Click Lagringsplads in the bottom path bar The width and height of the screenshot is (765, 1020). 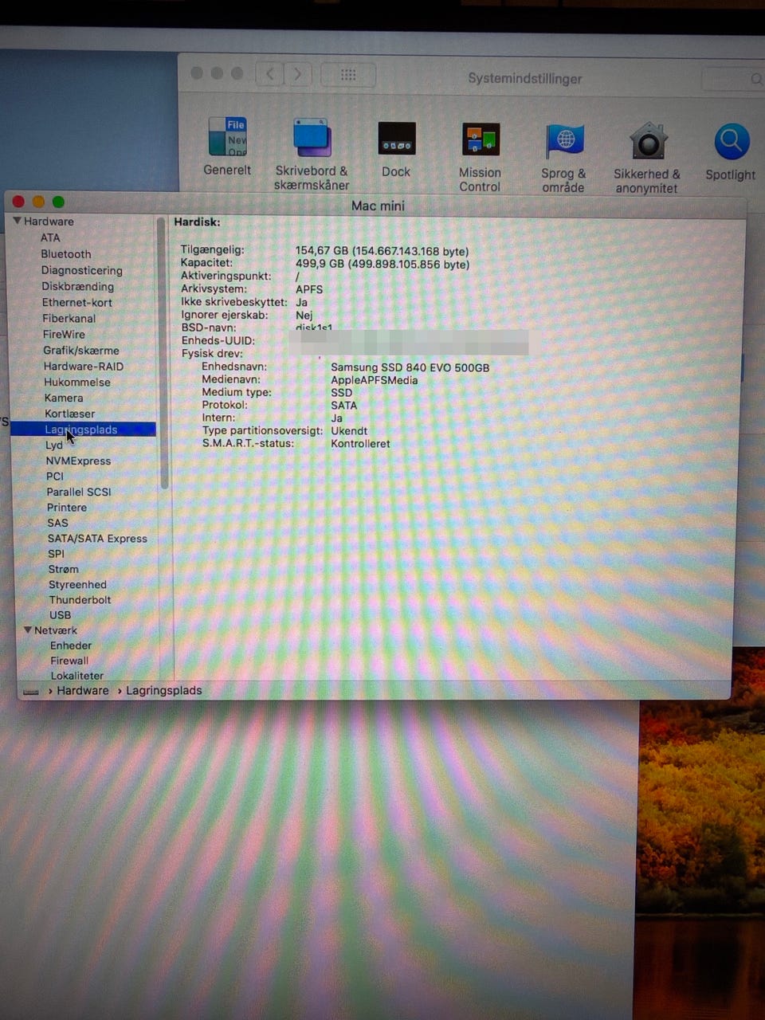164,690
